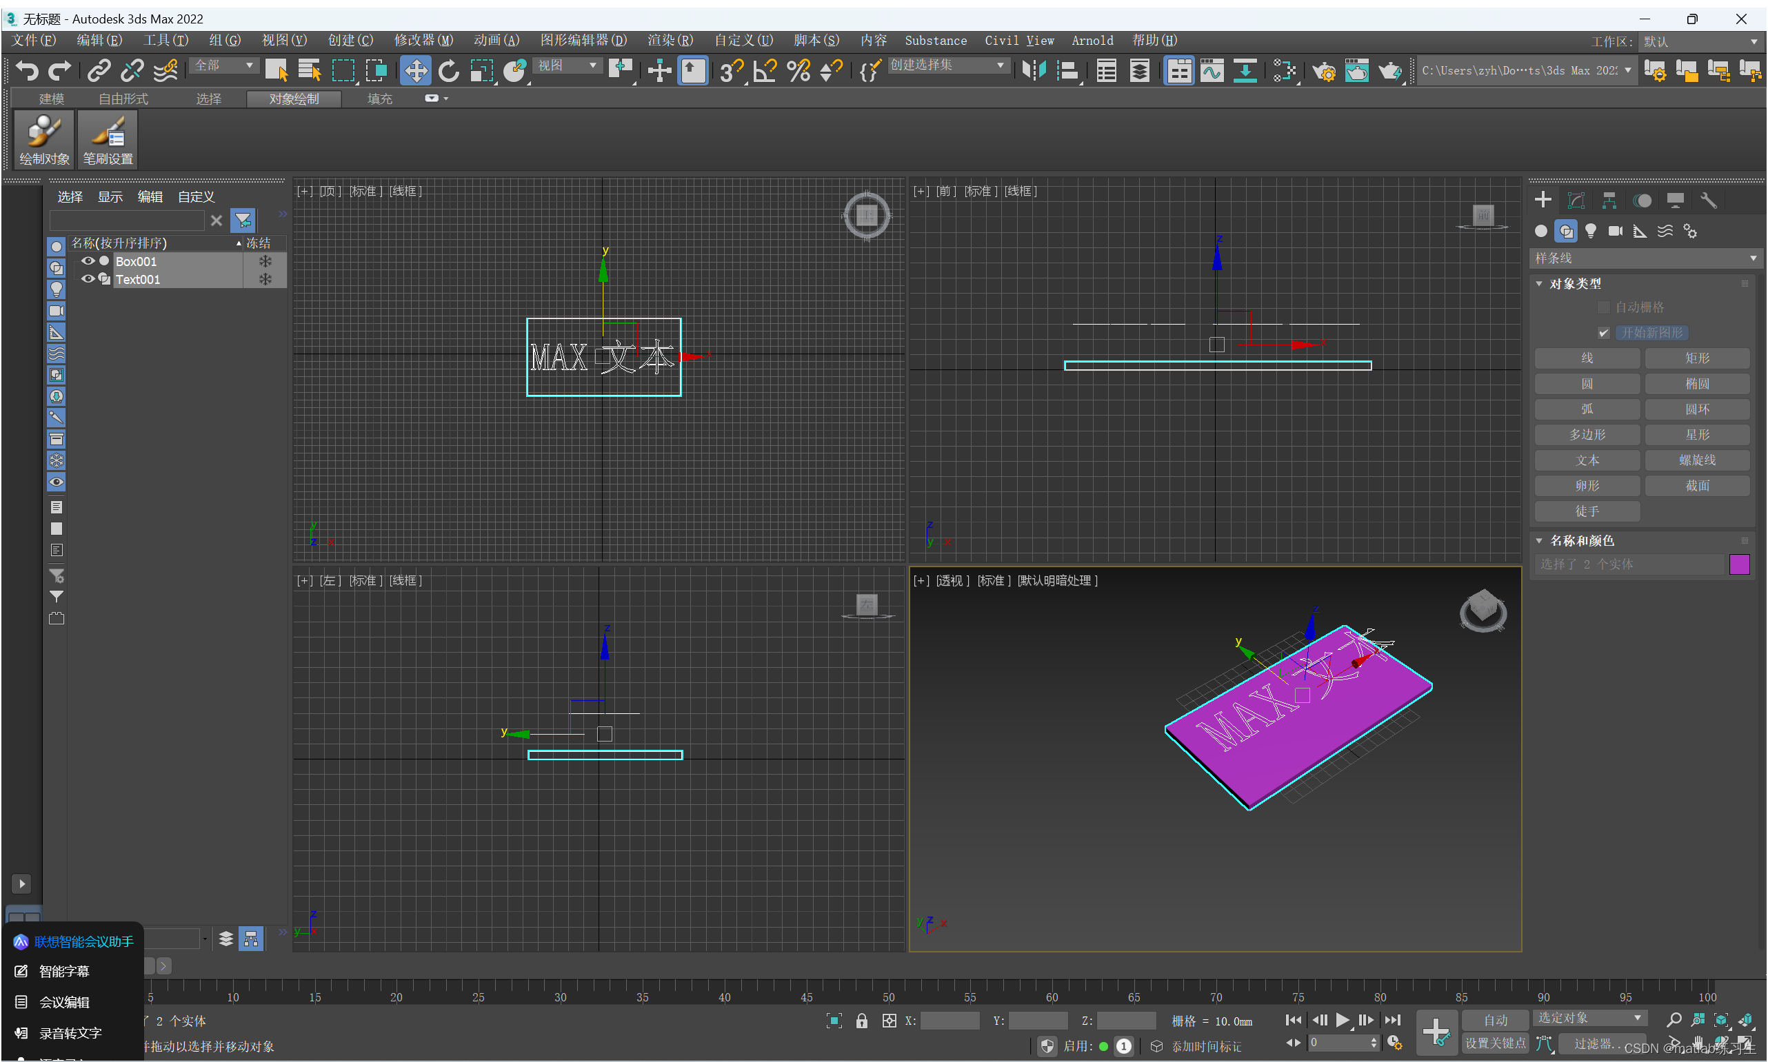Click the 螺旋线 shape creation button

pyautogui.click(x=1697, y=460)
